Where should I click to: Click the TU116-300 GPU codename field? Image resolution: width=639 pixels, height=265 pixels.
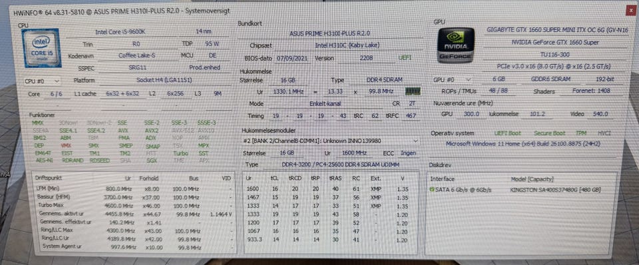tap(554, 54)
